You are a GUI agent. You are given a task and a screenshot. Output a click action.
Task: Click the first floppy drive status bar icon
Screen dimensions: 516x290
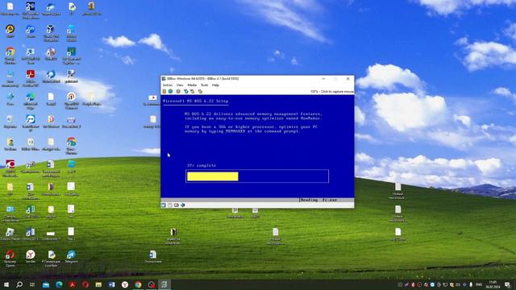click(164, 205)
